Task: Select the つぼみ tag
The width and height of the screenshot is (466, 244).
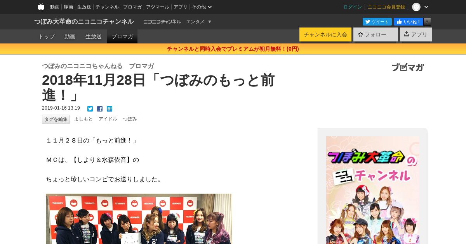Action: [130, 119]
